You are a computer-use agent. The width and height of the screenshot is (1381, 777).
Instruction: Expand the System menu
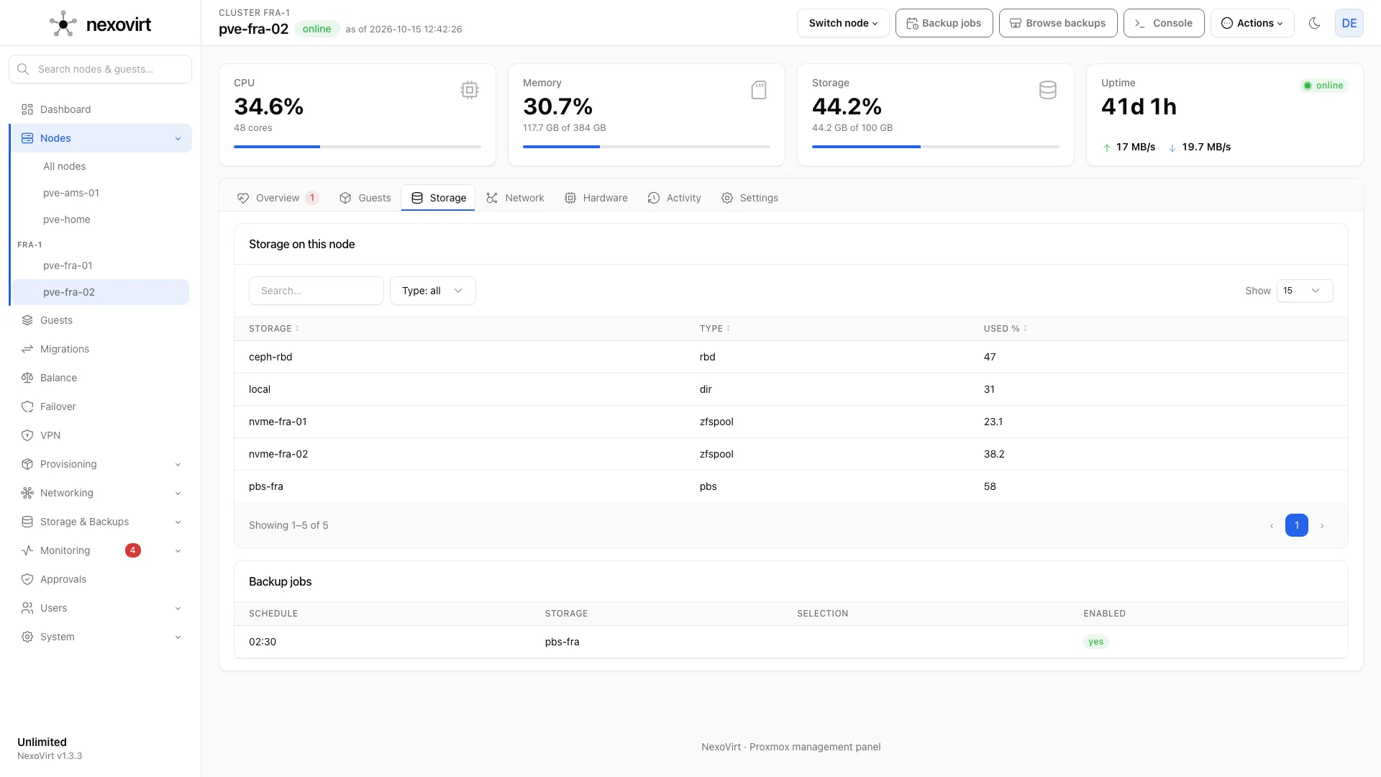tap(101, 637)
